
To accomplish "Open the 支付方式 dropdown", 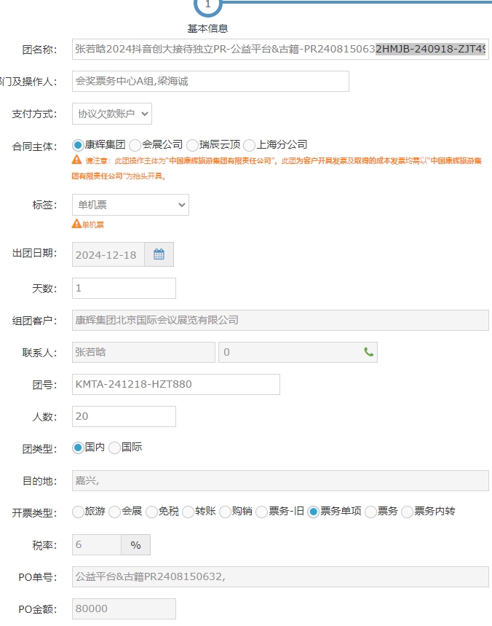I will 112,114.
